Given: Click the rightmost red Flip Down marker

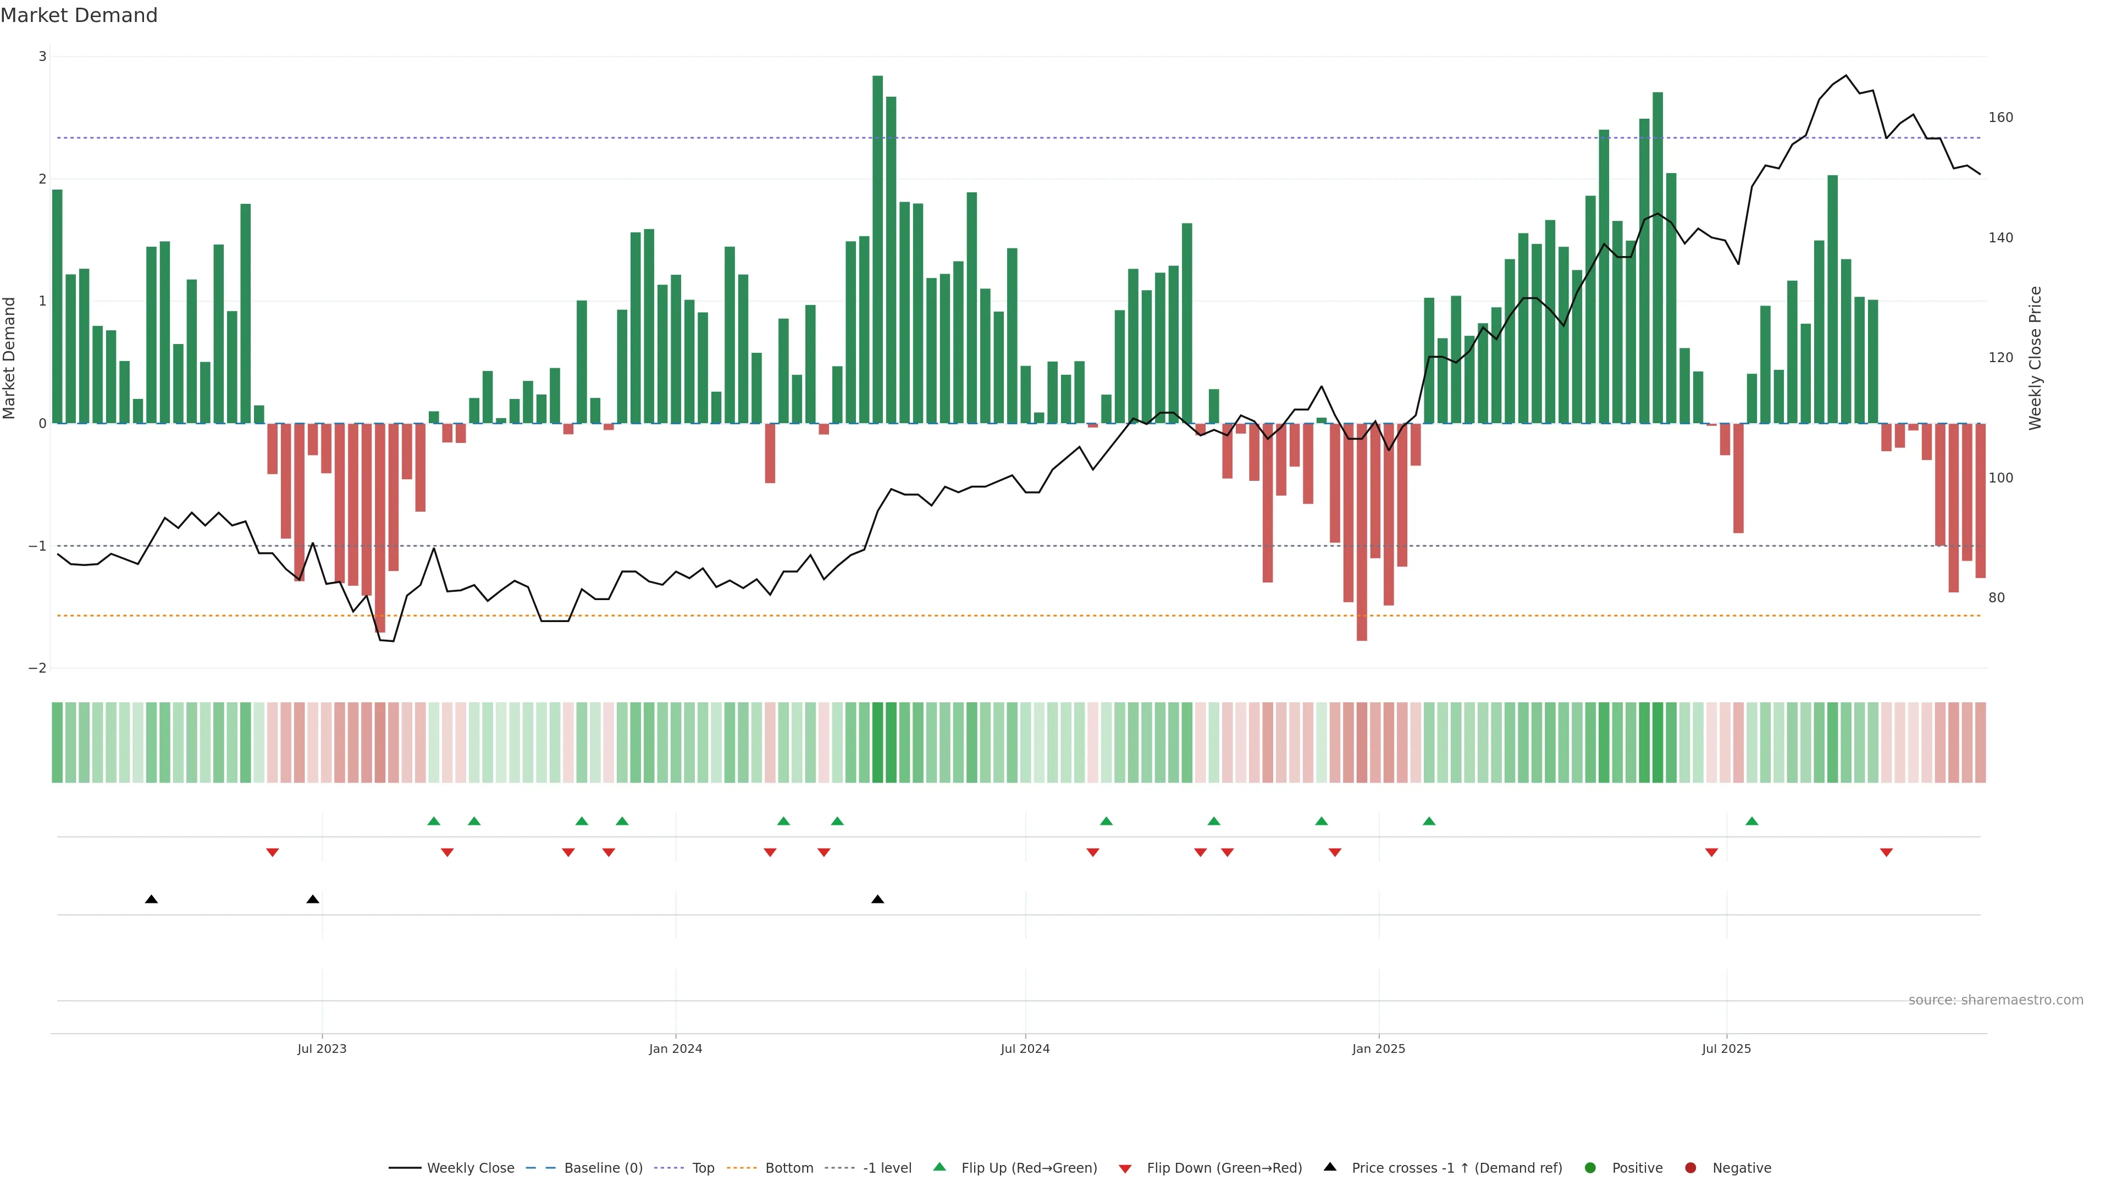Looking at the screenshot, I should (1887, 853).
